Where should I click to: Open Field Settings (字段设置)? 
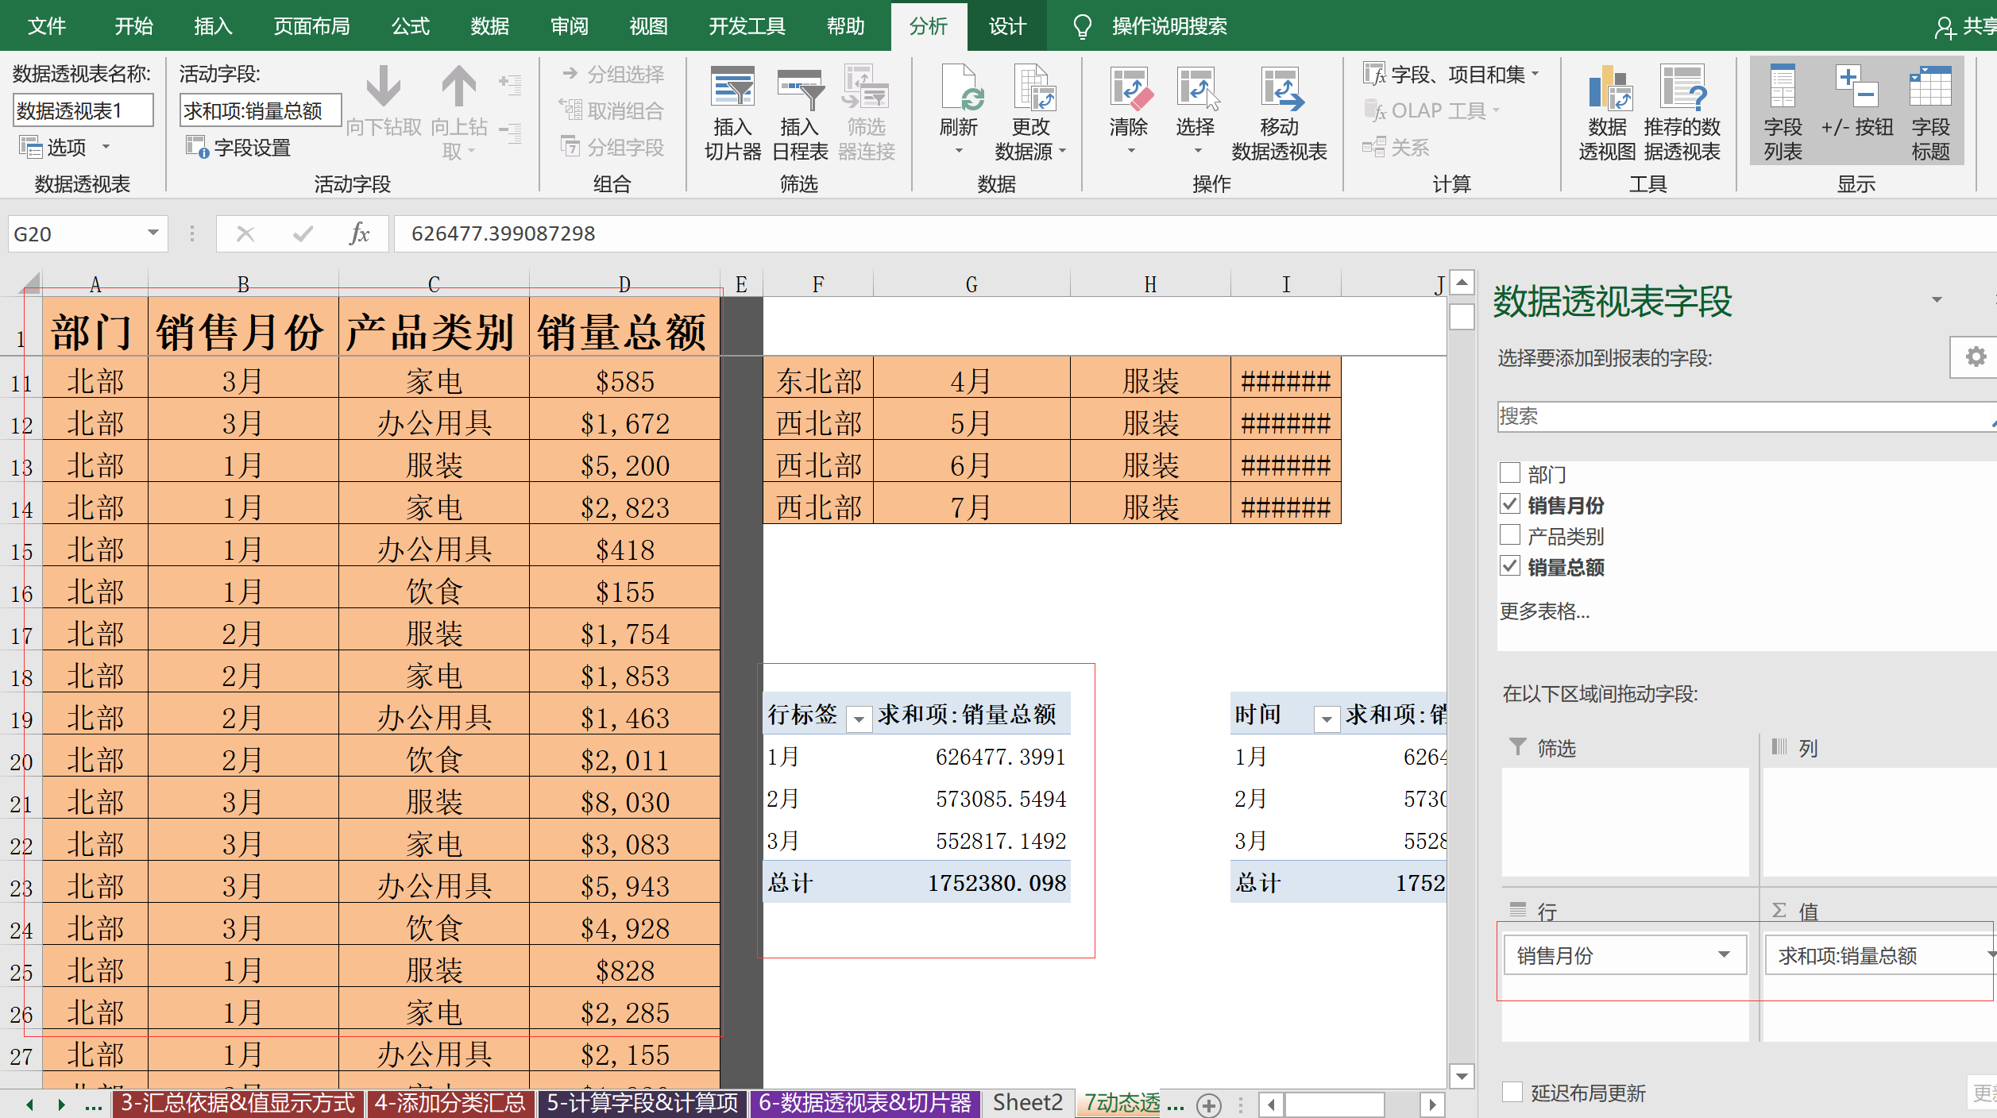click(238, 148)
